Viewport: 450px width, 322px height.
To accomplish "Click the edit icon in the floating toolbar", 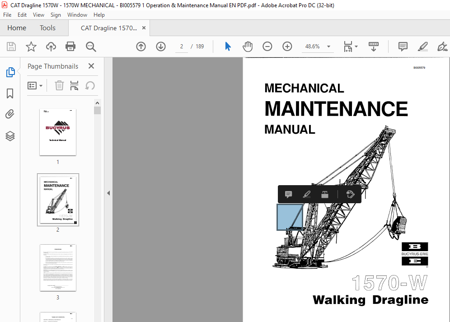I will 350,195.
